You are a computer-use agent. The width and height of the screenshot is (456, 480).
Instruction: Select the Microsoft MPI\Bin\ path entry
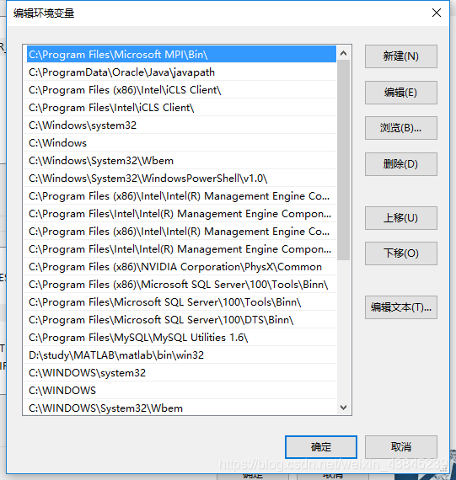point(181,55)
